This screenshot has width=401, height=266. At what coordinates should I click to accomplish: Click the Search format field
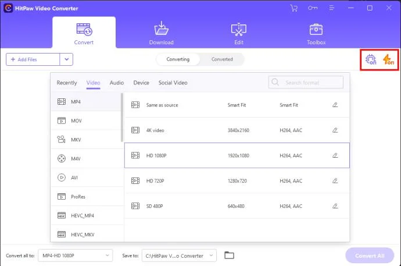[306, 82]
